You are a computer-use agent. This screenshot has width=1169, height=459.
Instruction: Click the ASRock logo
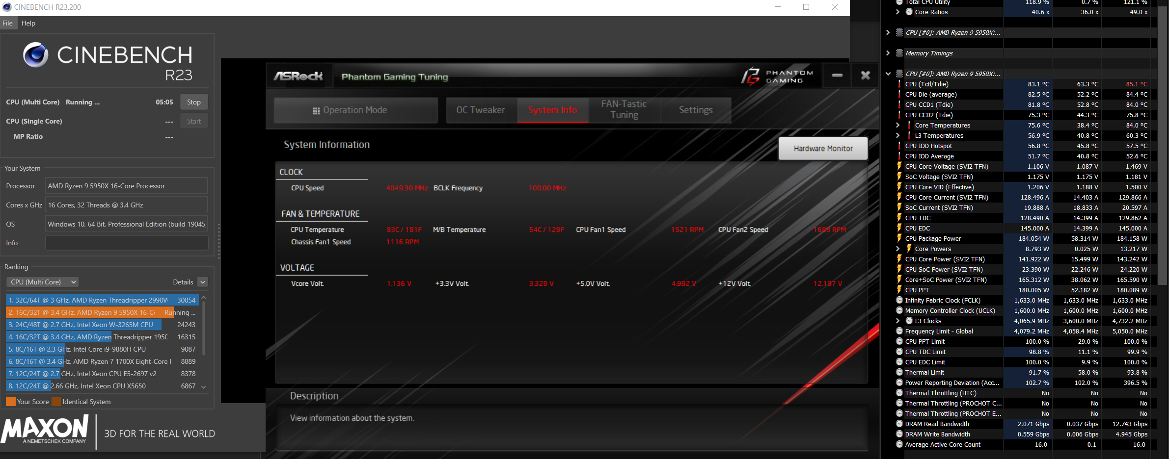[299, 76]
